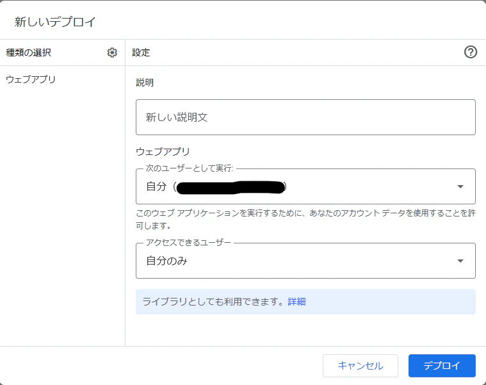Screen dimensions: 486x385
Task: Click the ライブラリとしても利用できます notice text
Action: [x=213, y=302]
